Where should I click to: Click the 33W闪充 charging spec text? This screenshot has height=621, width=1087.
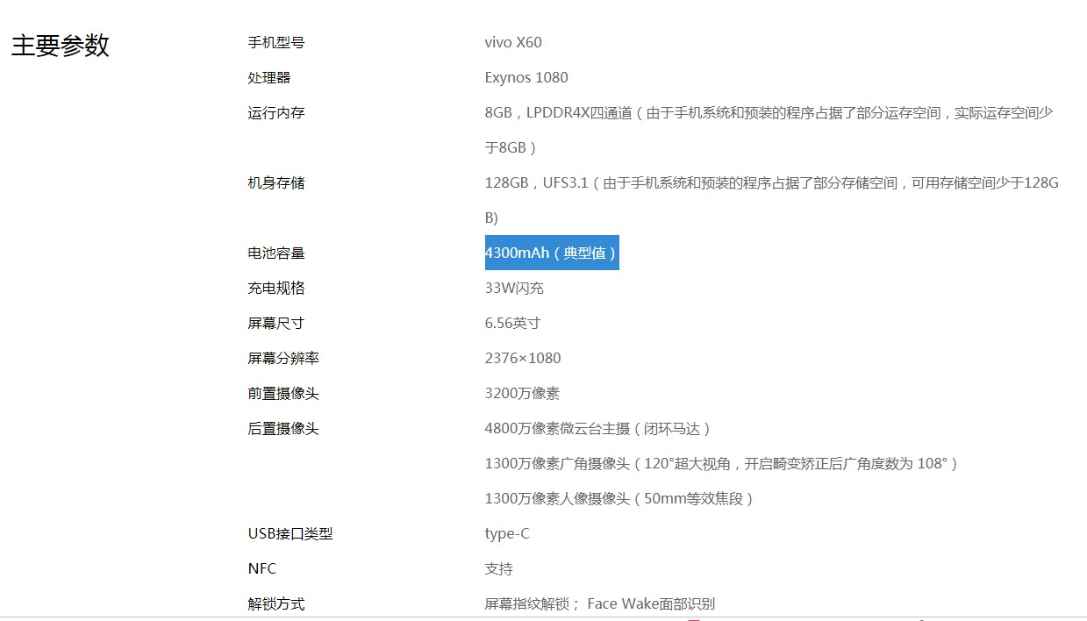tap(514, 288)
